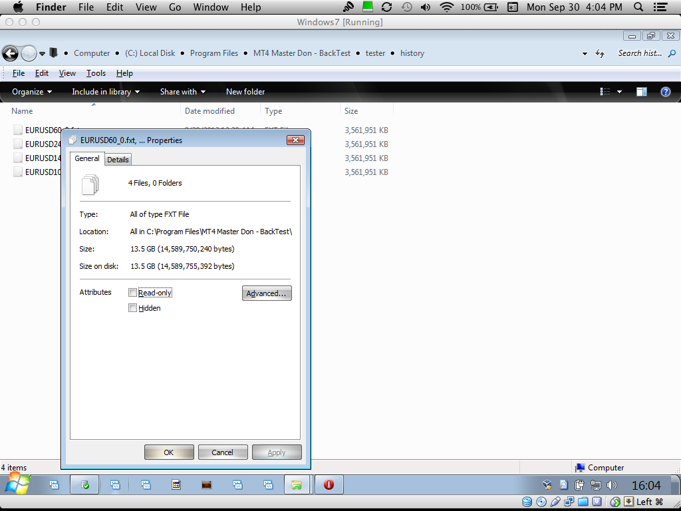Go back using the Explorer back arrow

[11, 53]
